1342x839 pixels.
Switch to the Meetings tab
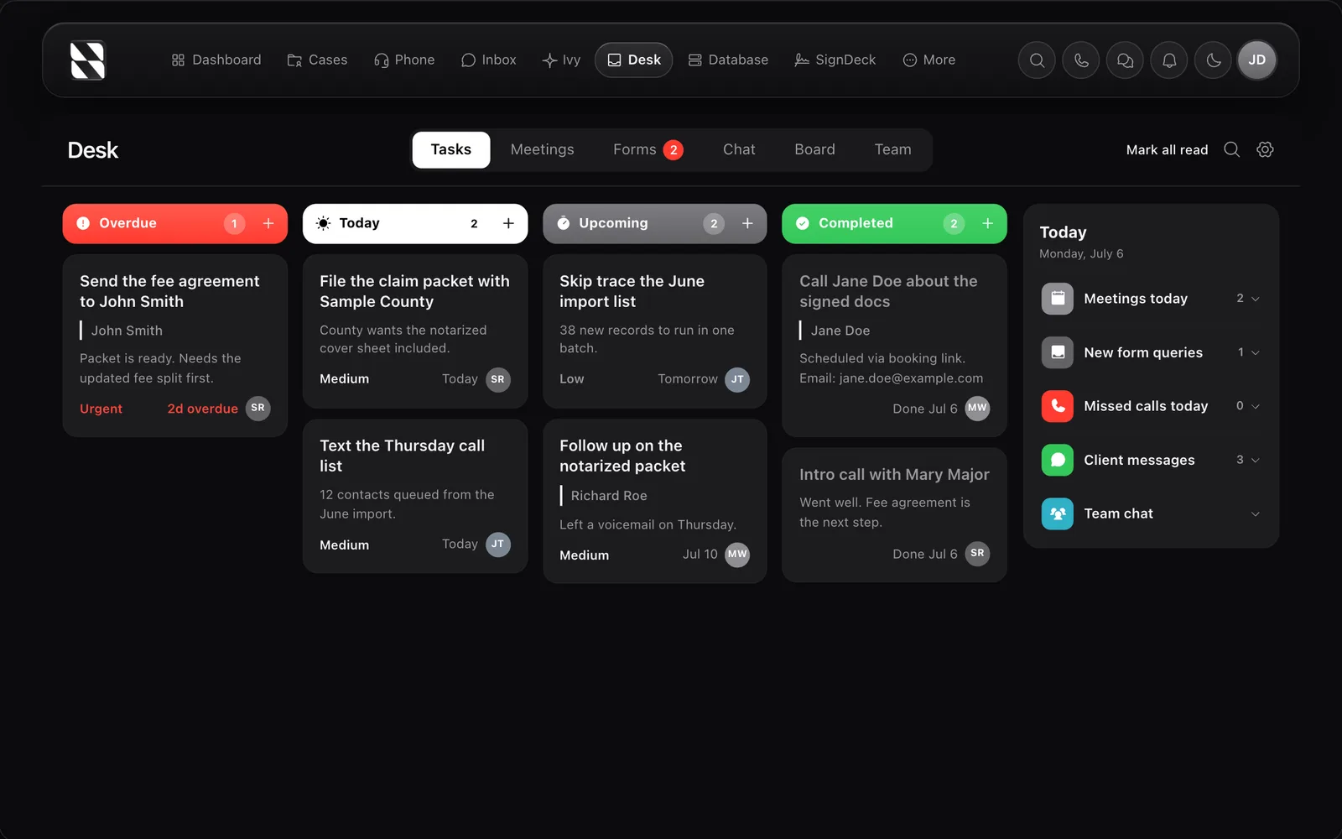[542, 149]
